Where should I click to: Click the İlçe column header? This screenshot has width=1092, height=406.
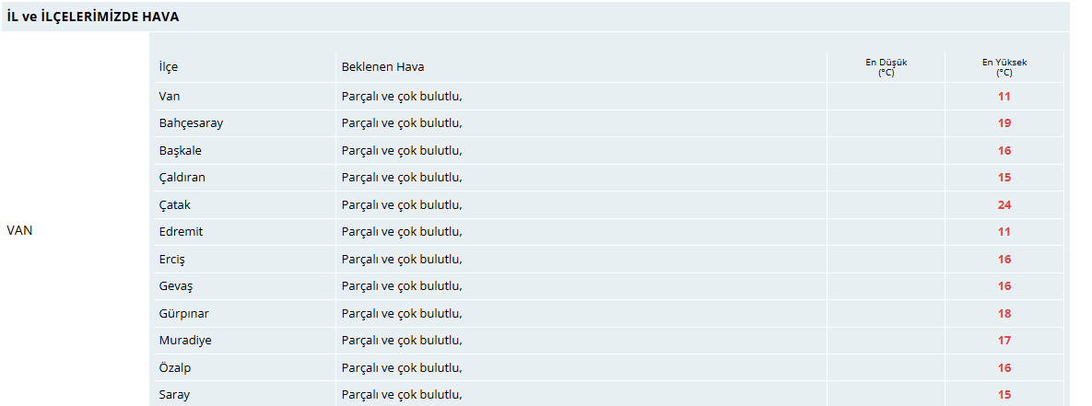click(x=168, y=66)
